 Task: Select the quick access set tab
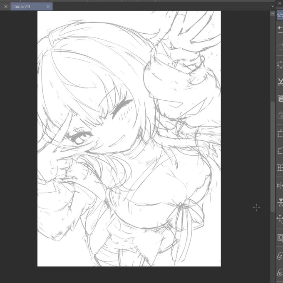tap(280, 15)
